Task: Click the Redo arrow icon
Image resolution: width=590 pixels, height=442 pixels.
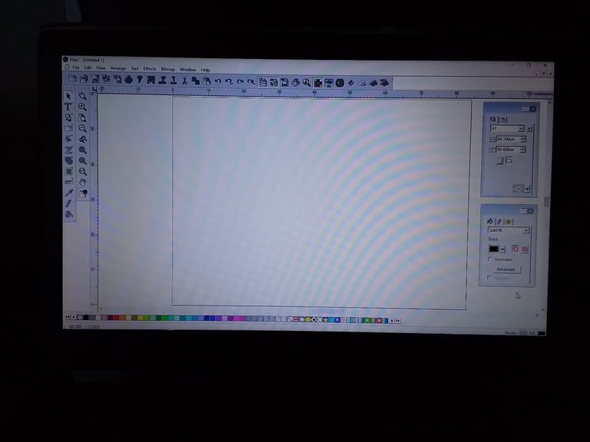Action: [x=240, y=81]
